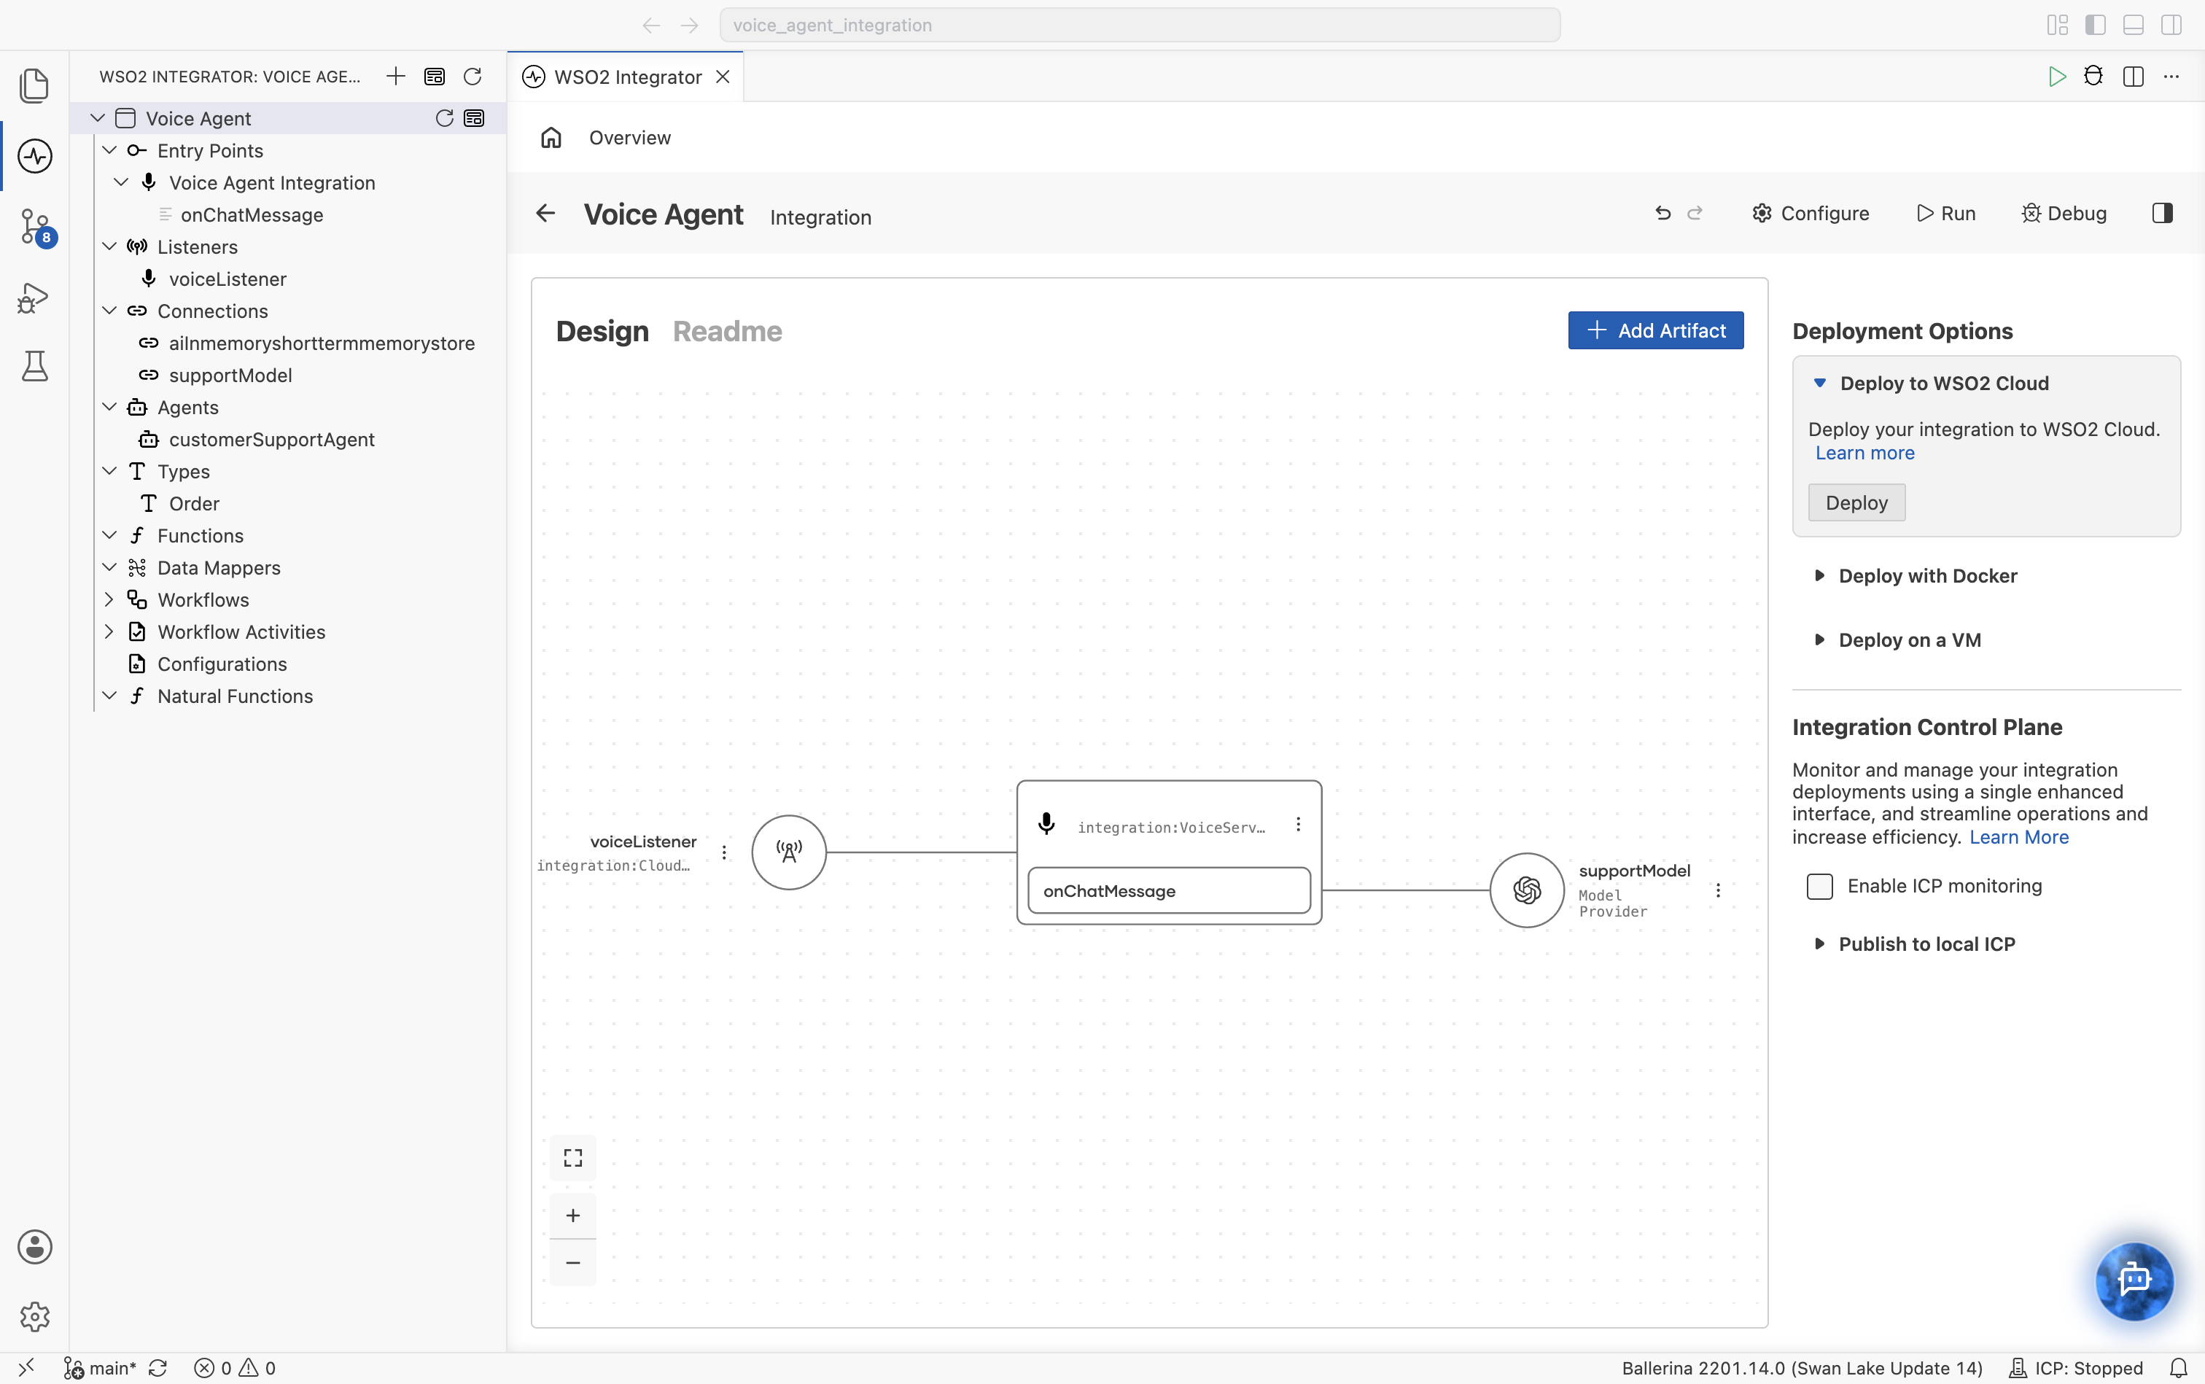Open the Accounts icon in activity bar
Viewport: 2205px width, 1384px height.
(x=34, y=1247)
